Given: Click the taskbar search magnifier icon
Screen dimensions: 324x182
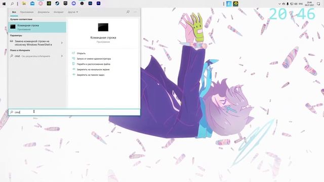Looking at the screenshot, I should pyautogui.click(x=12, y=4).
